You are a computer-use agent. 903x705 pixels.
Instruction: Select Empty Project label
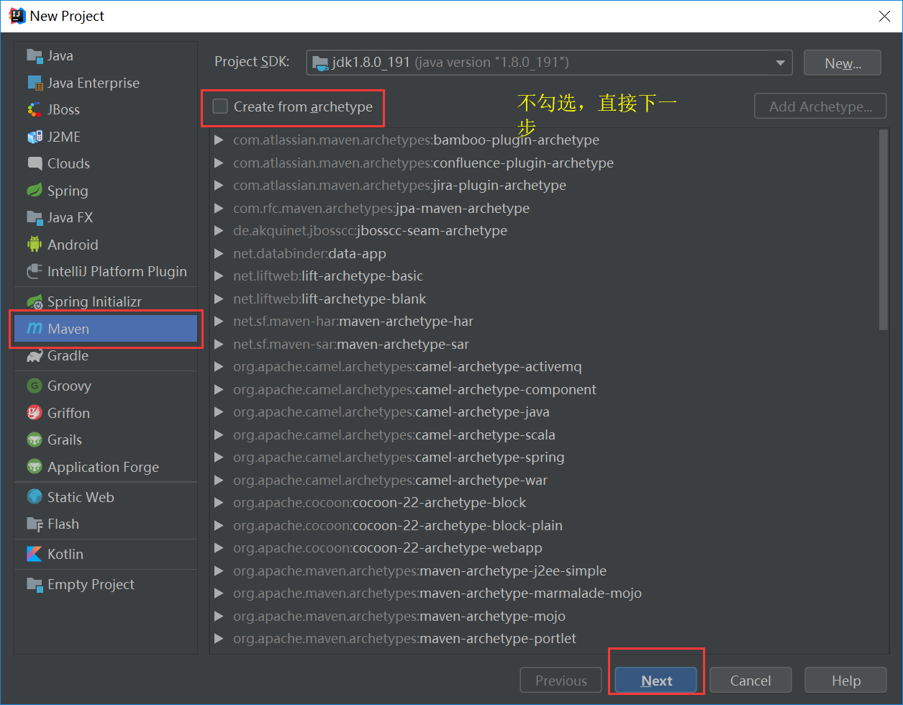click(91, 584)
